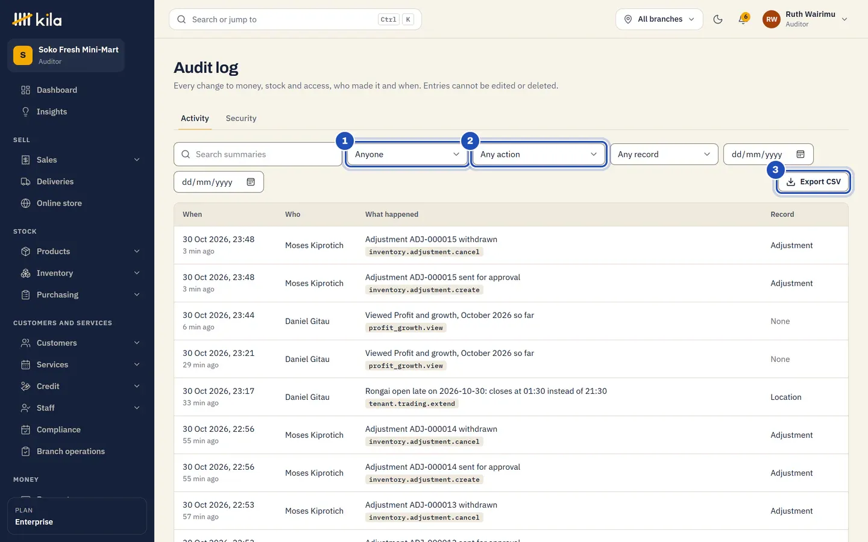Open calendar picker in second-row date field

[x=251, y=182]
